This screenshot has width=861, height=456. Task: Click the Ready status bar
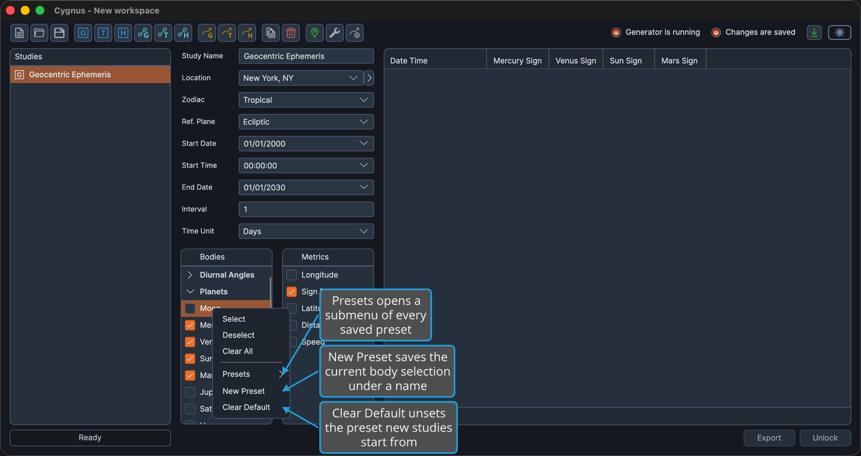click(x=90, y=437)
